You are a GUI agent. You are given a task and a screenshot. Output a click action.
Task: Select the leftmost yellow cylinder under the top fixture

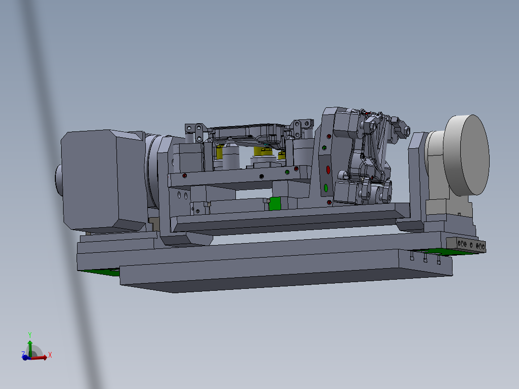[x=220, y=152]
